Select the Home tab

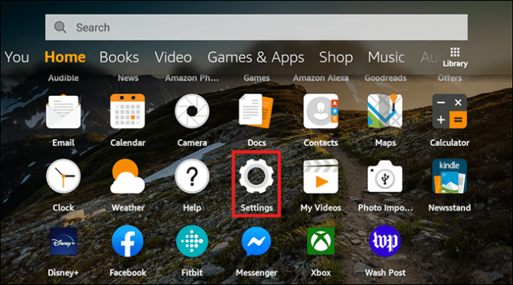(x=65, y=57)
